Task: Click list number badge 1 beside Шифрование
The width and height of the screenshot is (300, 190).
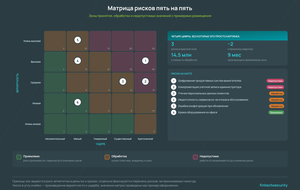Action: point(173,81)
